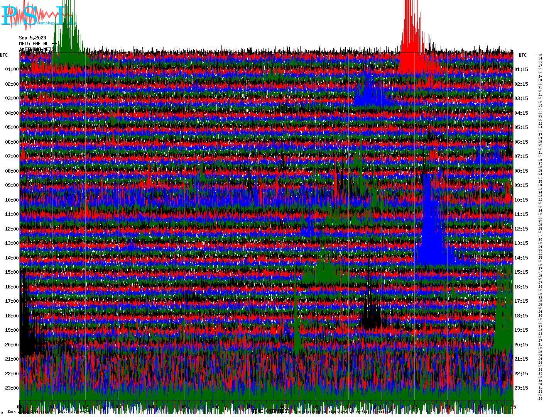The width and height of the screenshot is (544, 417).
Task: Select the 22:15 right time marker
Action: (x=521, y=374)
